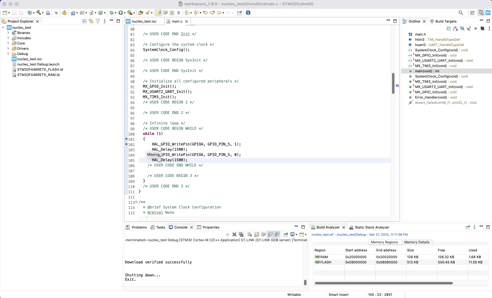Open the information center icon
This screenshot has height=298, width=492.
(x=248, y=13)
